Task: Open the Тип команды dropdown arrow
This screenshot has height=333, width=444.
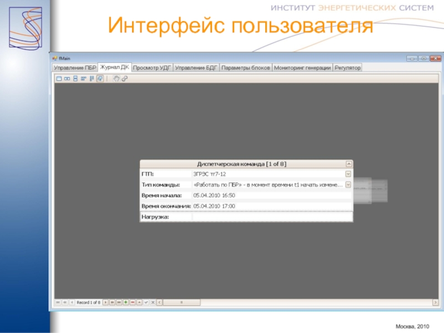Action: click(348, 185)
